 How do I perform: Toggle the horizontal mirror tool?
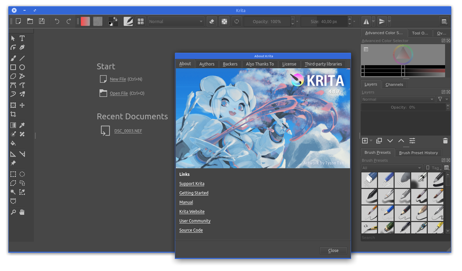(366, 21)
